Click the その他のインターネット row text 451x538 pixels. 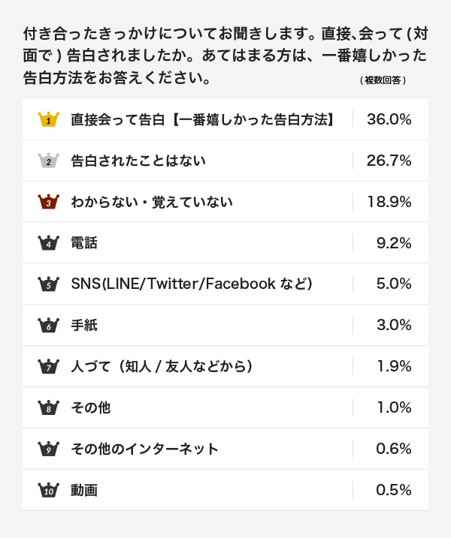[x=144, y=449]
